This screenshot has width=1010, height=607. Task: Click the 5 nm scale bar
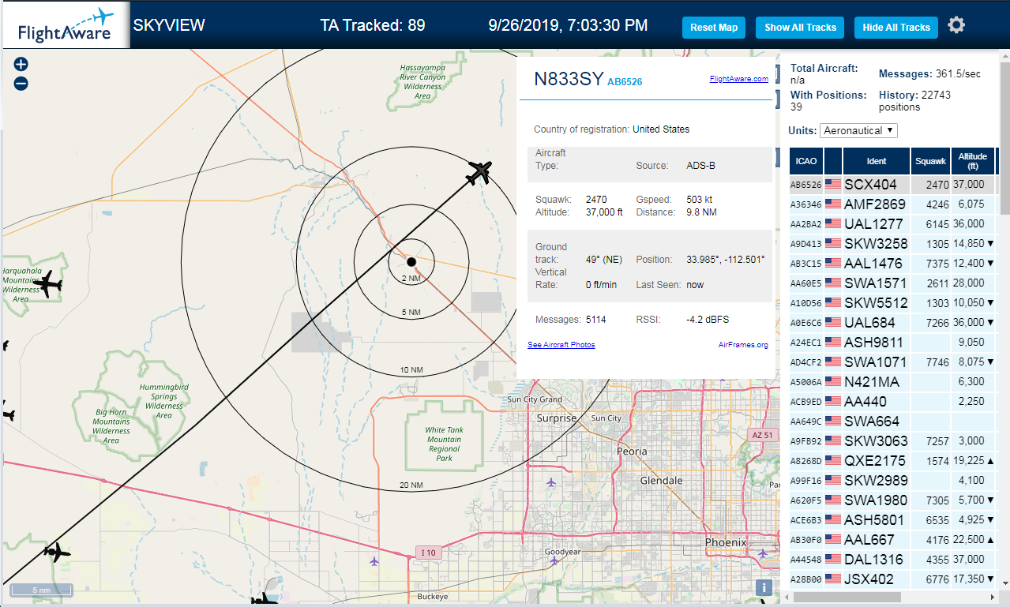41,590
